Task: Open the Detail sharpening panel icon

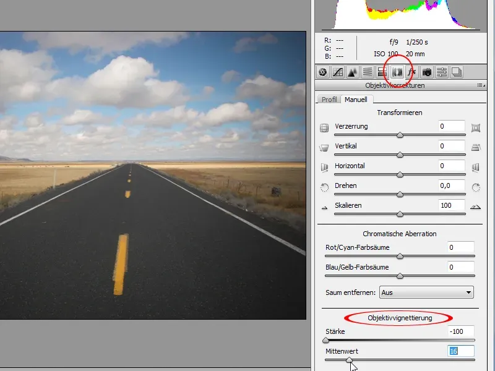Action: (x=352, y=72)
